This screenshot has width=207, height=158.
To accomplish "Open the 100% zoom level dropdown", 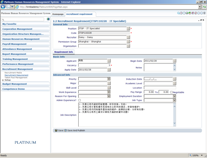I will coord(202,155).
